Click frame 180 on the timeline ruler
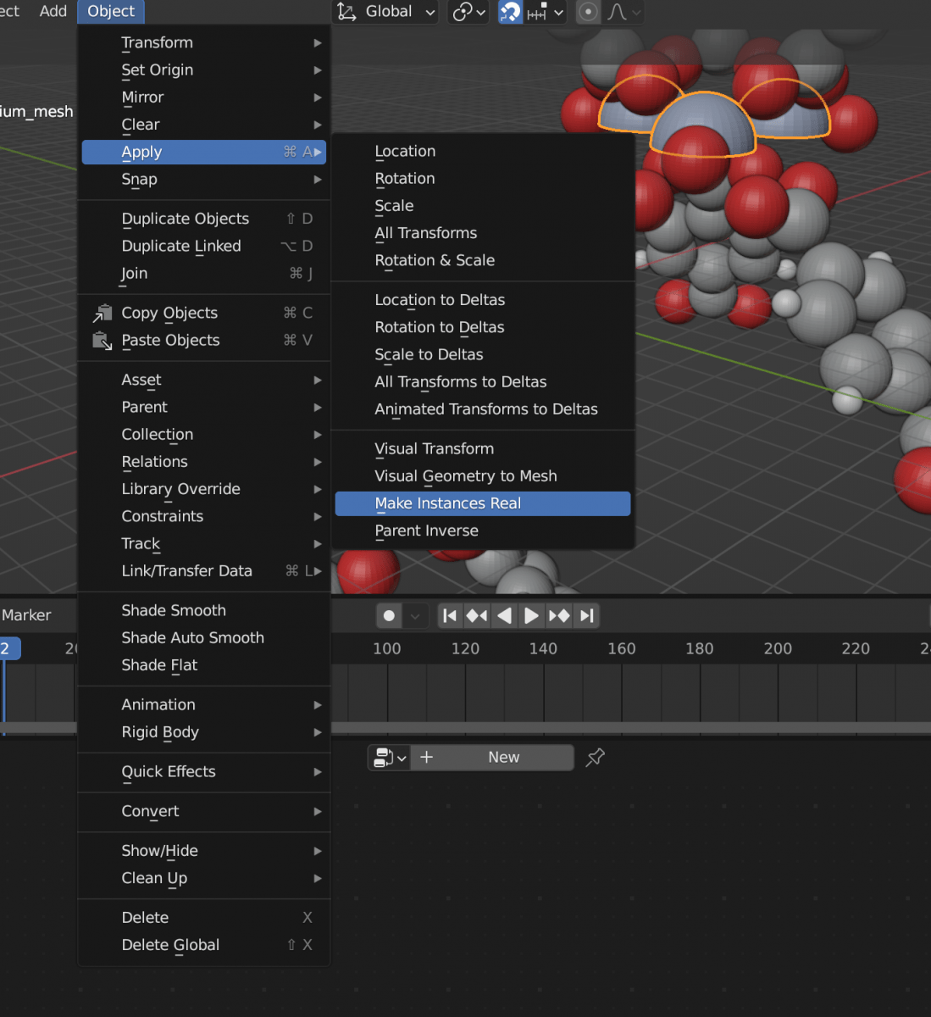Viewport: 931px width, 1017px height. pos(699,648)
